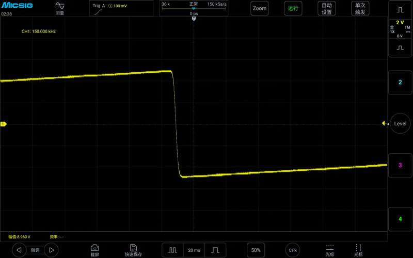Click the fine-tune left arrow
The width and height of the screenshot is (413, 258).
pos(19,250)
